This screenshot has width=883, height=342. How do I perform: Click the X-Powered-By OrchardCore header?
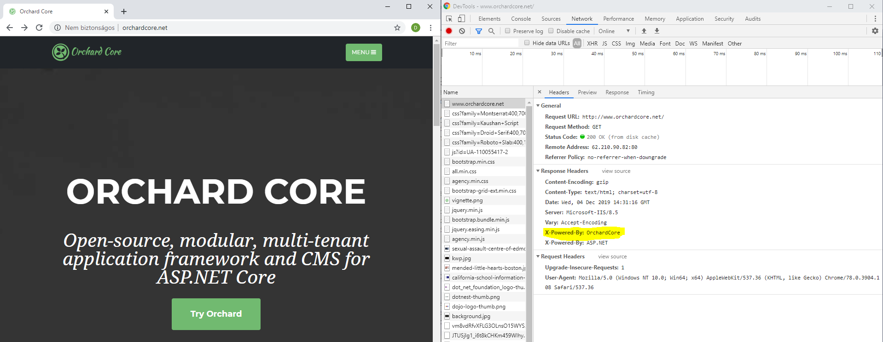(582, 233)
